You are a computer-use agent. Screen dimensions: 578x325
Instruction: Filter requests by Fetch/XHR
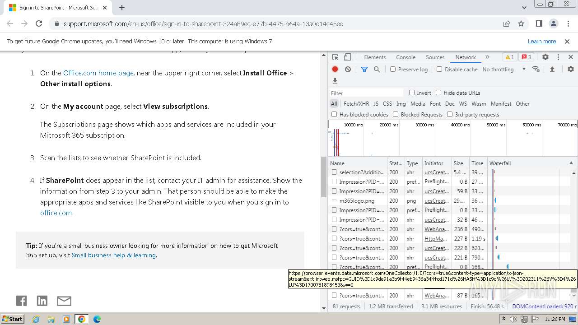pyautogui.click(x=356, y=103)
